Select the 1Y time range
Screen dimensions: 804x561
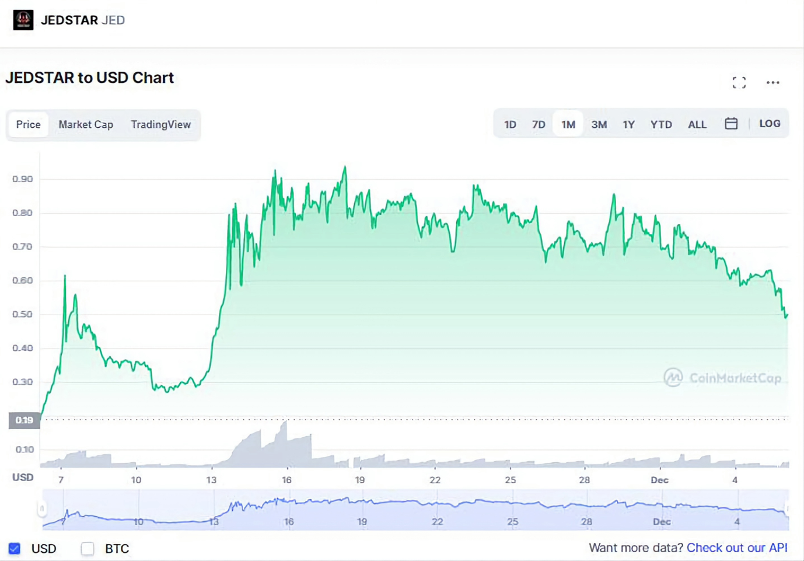628,124
